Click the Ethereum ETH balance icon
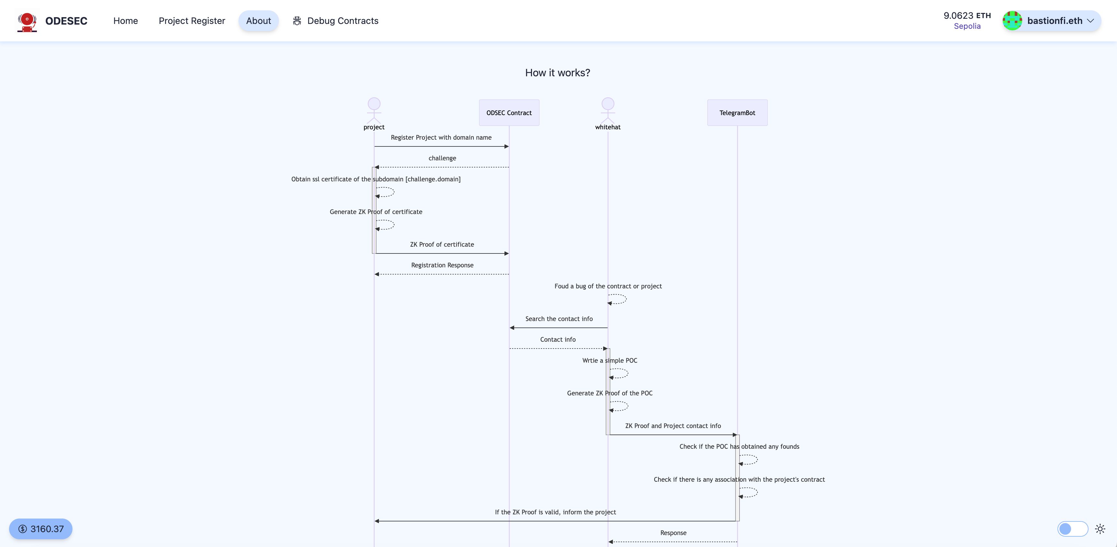This screenshot has height=547, width=1117. click(x=967, y=20)
